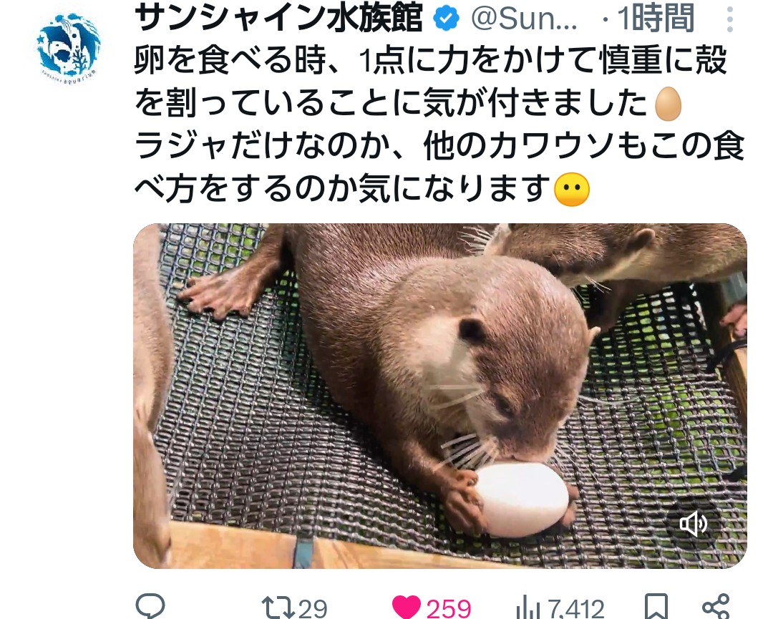773x619 pixels.
Task: Repost this tweet with retweet icon
Action: [276, 607]
